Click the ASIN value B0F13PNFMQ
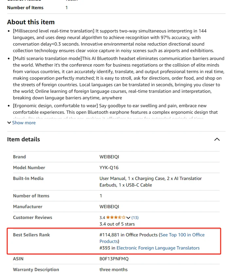Image resolution: width=237 pixels, height=278 pixels. [114, 259]
